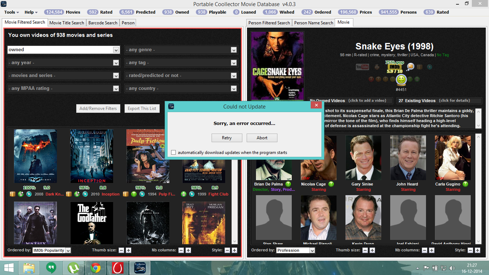489x275 pixels.
Task: Decrease movie list Style with minus
Action: pos(227,250)
